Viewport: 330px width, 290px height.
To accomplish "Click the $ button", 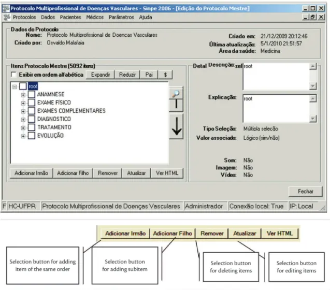I will pyautogui.click(x=165, y=75).
